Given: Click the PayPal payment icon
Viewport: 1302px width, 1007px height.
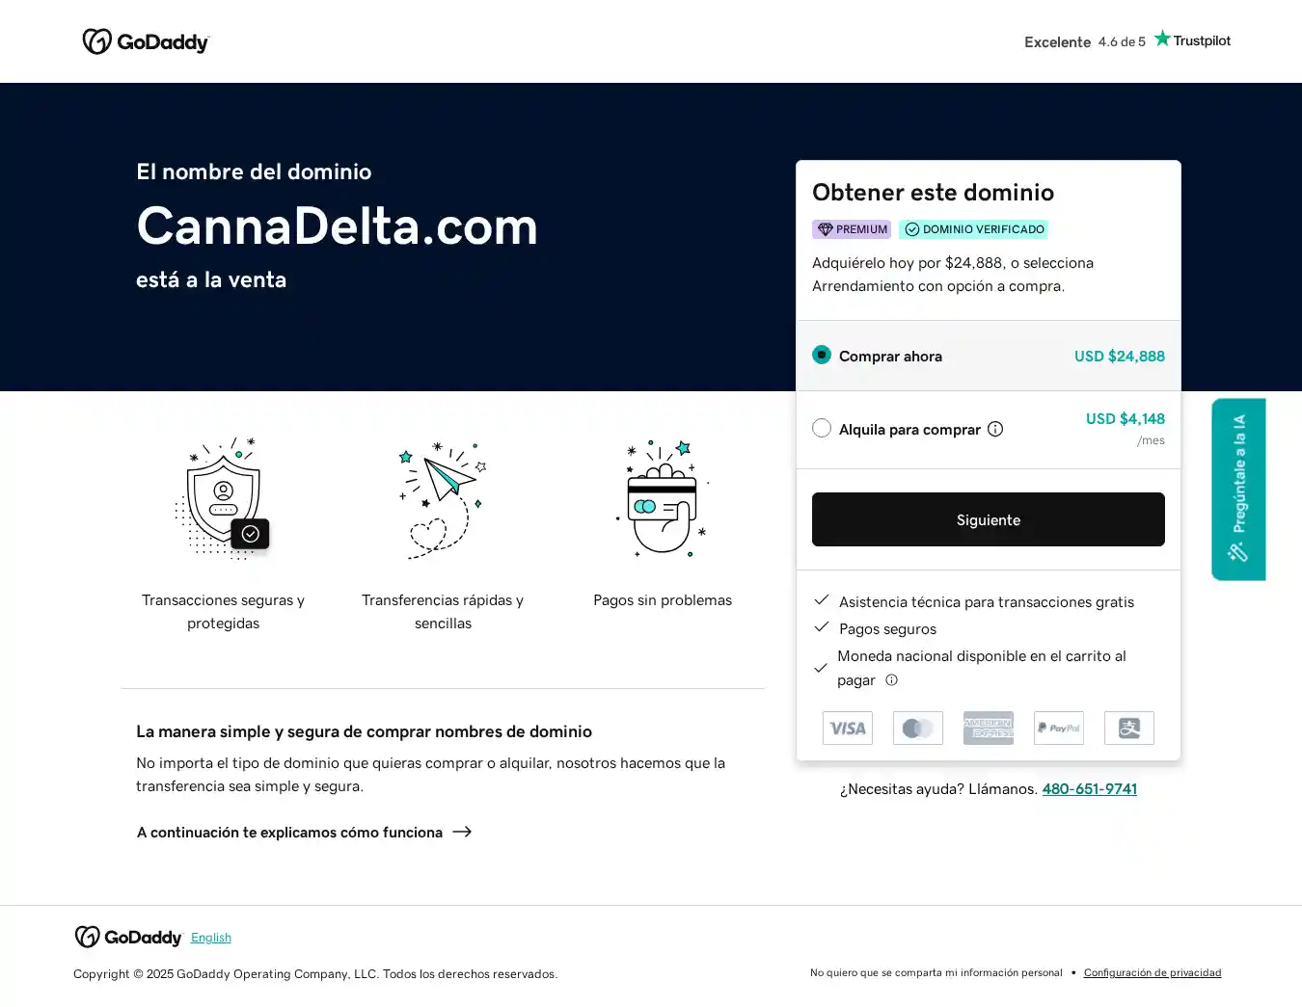Looking at the screenshot, I should 1059,729.
